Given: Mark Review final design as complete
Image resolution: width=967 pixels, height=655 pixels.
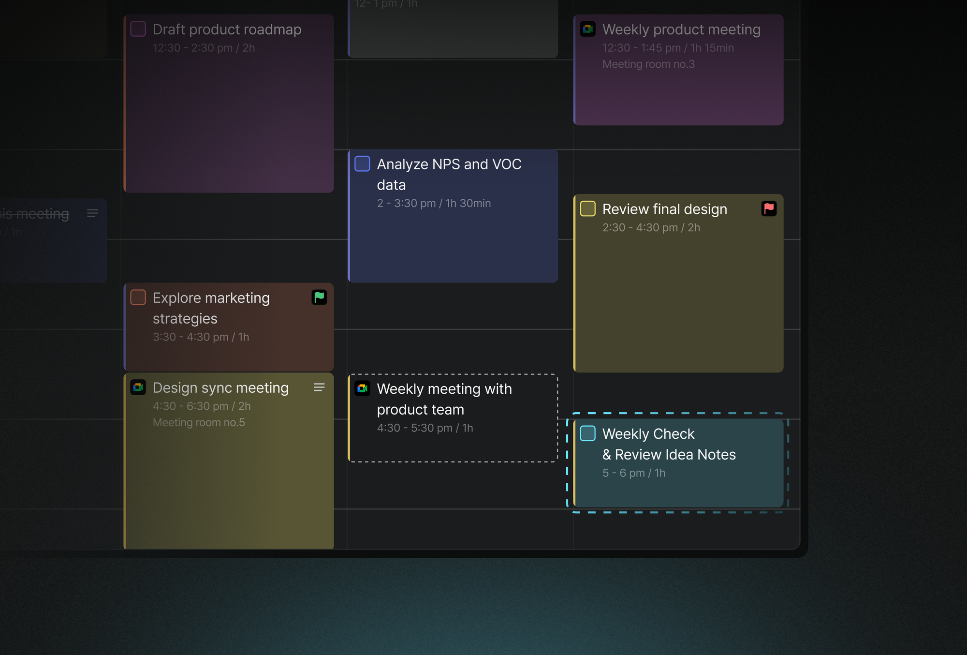Looking at the screenshot, I should click(588, 208).
